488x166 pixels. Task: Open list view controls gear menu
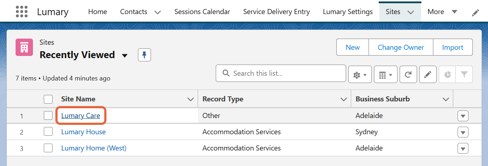(359, 75)
